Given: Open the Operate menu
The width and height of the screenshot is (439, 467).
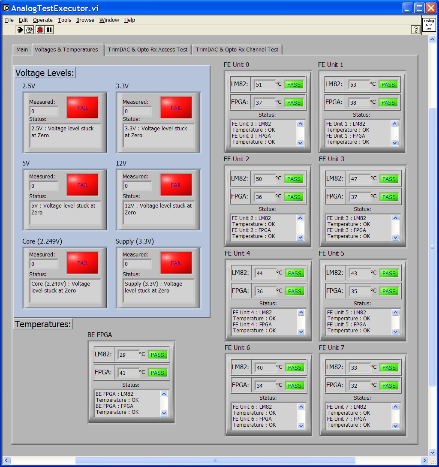Looking at the screenshot, I should coord(43,20).
